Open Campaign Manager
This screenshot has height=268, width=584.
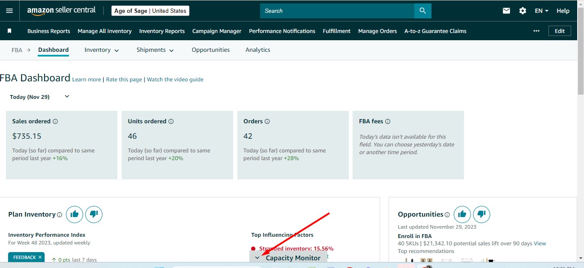(x=217, y=31)
